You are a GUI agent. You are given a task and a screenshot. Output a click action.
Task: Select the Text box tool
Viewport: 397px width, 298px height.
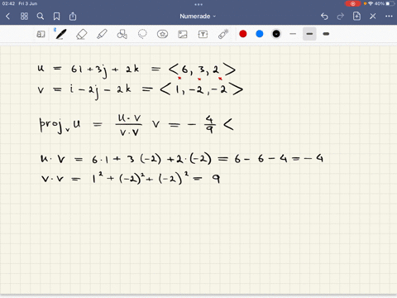tap(203, 34)
